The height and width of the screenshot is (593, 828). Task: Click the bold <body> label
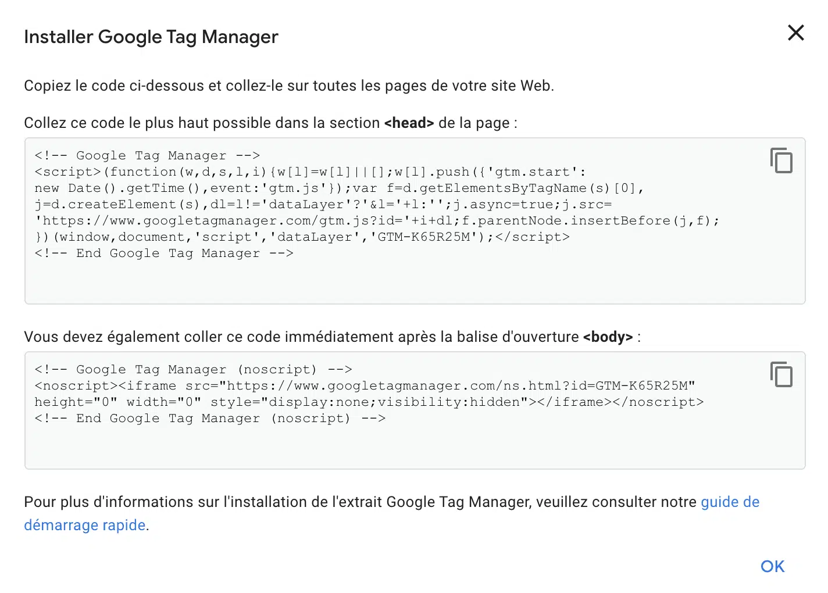pyautogui.click(x=608, y=337)
